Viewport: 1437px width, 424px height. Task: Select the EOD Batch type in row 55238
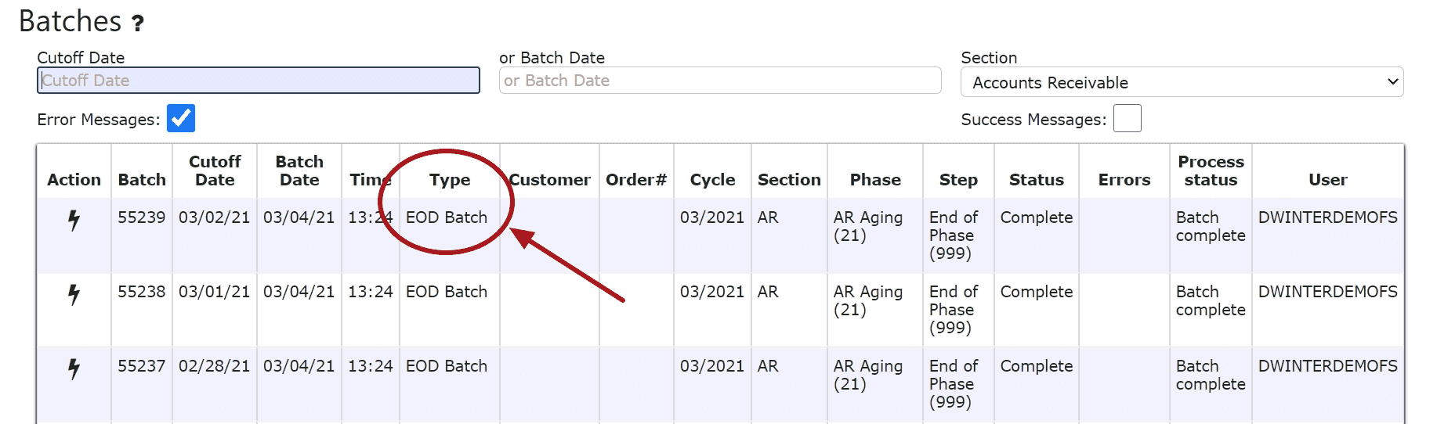(x=447, y=292)
